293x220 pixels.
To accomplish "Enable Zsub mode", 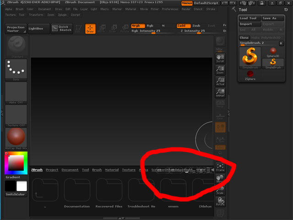I will pyautogui.click(x=196, y=26).
